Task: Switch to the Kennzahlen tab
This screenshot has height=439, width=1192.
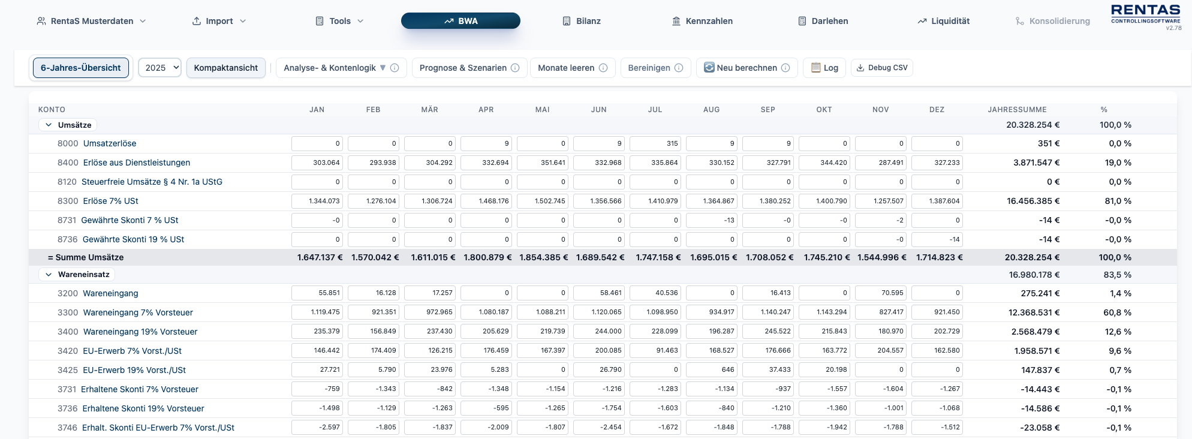Action: (702, 21)
